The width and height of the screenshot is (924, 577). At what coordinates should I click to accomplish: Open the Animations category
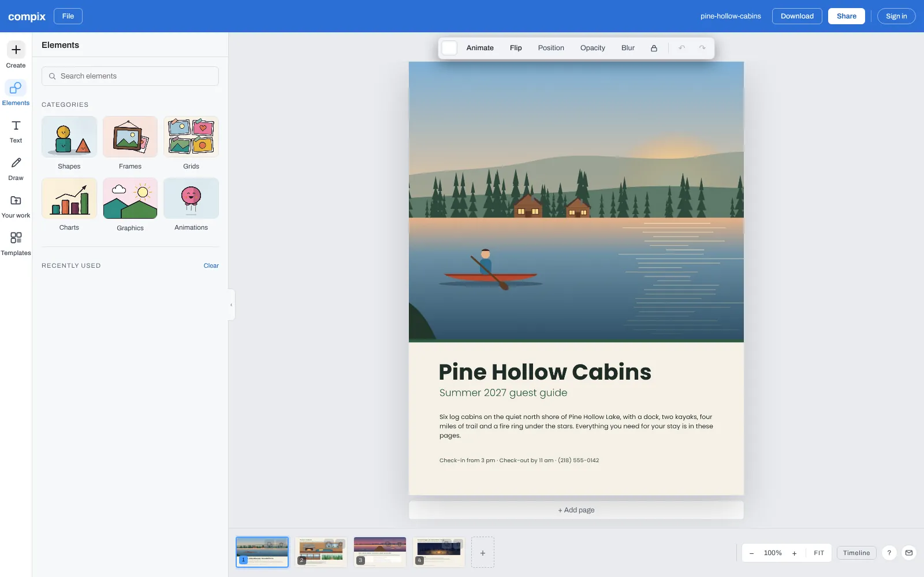[191, 205]
